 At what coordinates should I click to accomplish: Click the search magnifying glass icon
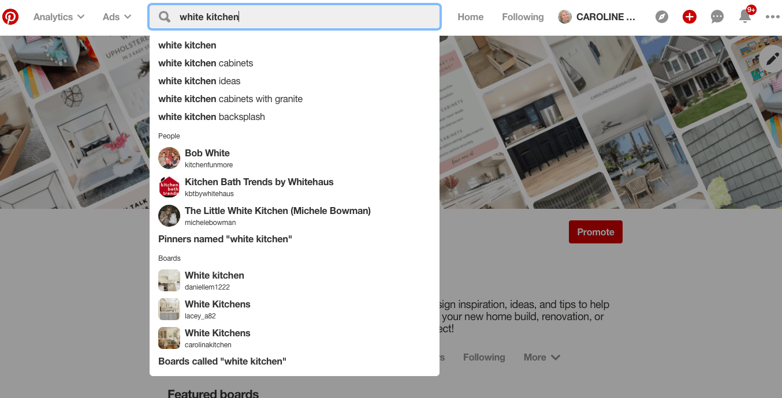coord(165,17)
